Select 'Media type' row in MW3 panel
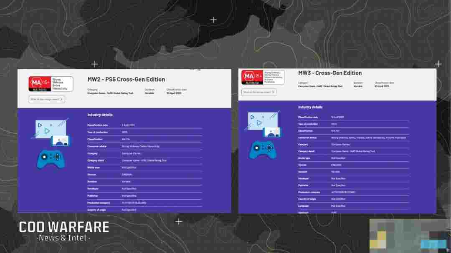The height and width of the screenshot is (253, 451). (353, 158)
